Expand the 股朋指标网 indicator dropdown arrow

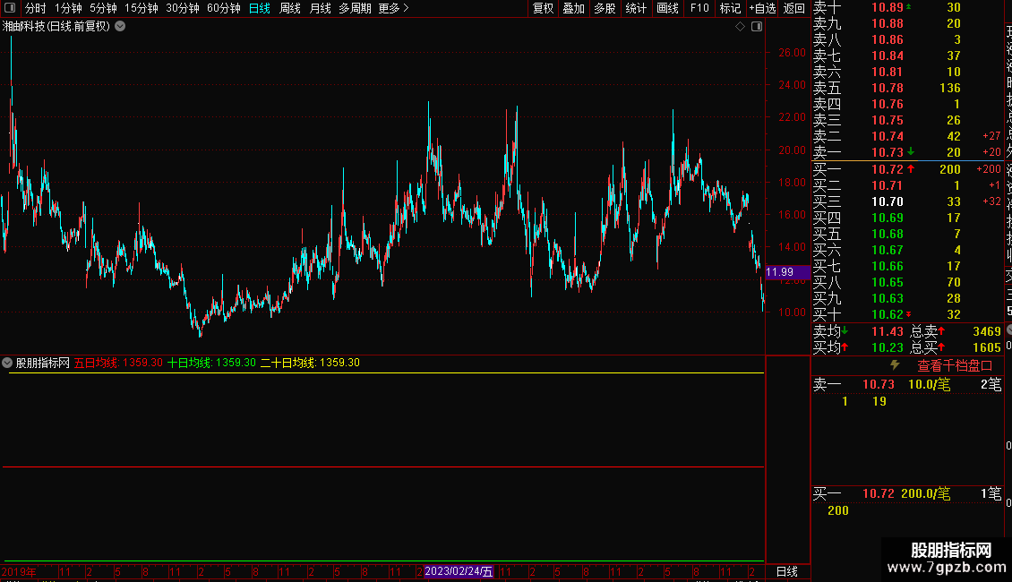[7, 363]
